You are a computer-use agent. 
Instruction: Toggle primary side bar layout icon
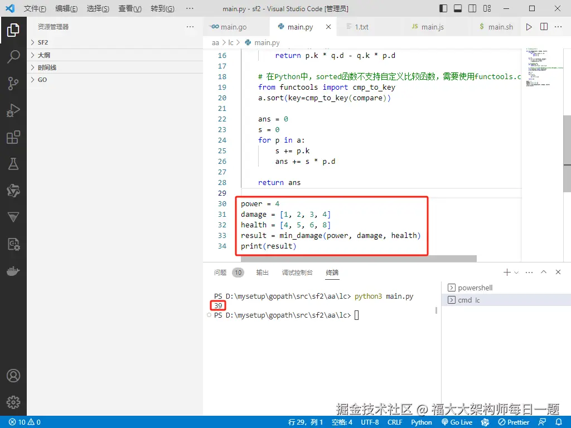[443, 8]
